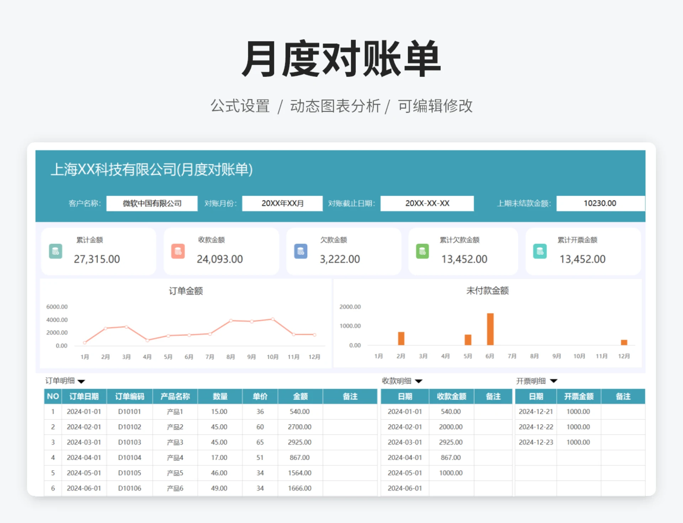The width and height of the screenshot is (683, 523).
Task: Expand the 订单明细 dropdown arrow
Action: pyautogui.click(x=81, y=381)
